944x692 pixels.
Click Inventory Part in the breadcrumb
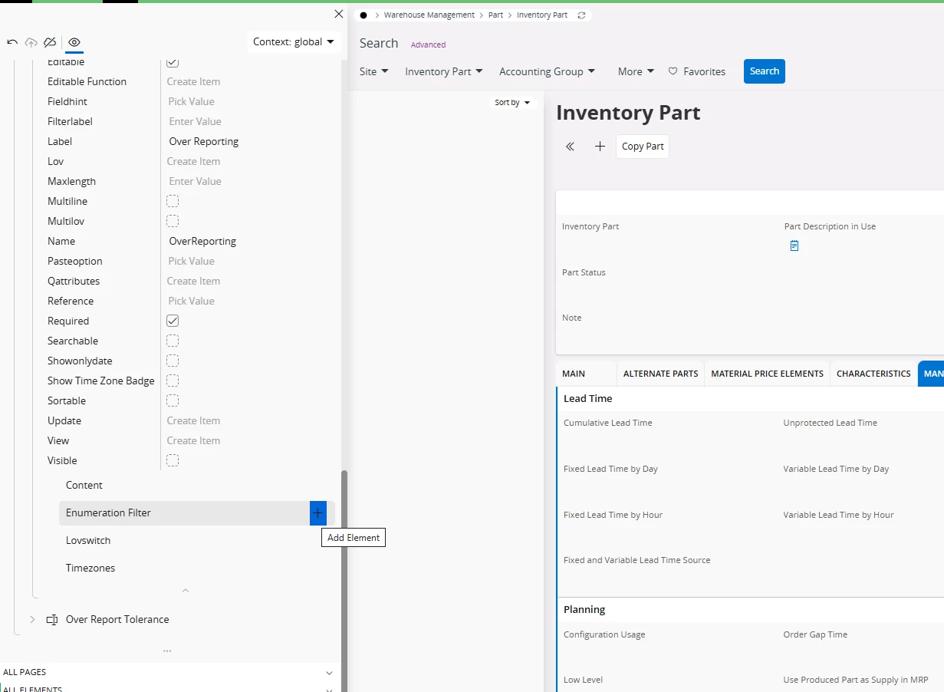point(542,15)
